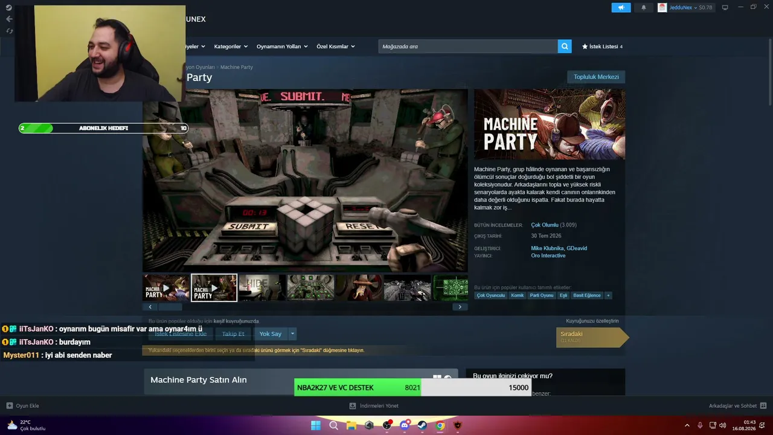Open the Windows Start menu

point(316,425)
